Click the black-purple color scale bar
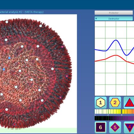This screenshot has height=134, width=134. point(114,118)
